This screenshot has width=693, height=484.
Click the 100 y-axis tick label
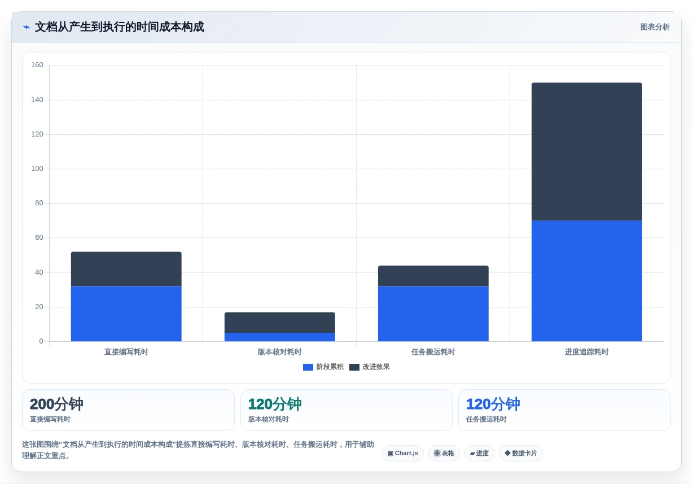37,169
